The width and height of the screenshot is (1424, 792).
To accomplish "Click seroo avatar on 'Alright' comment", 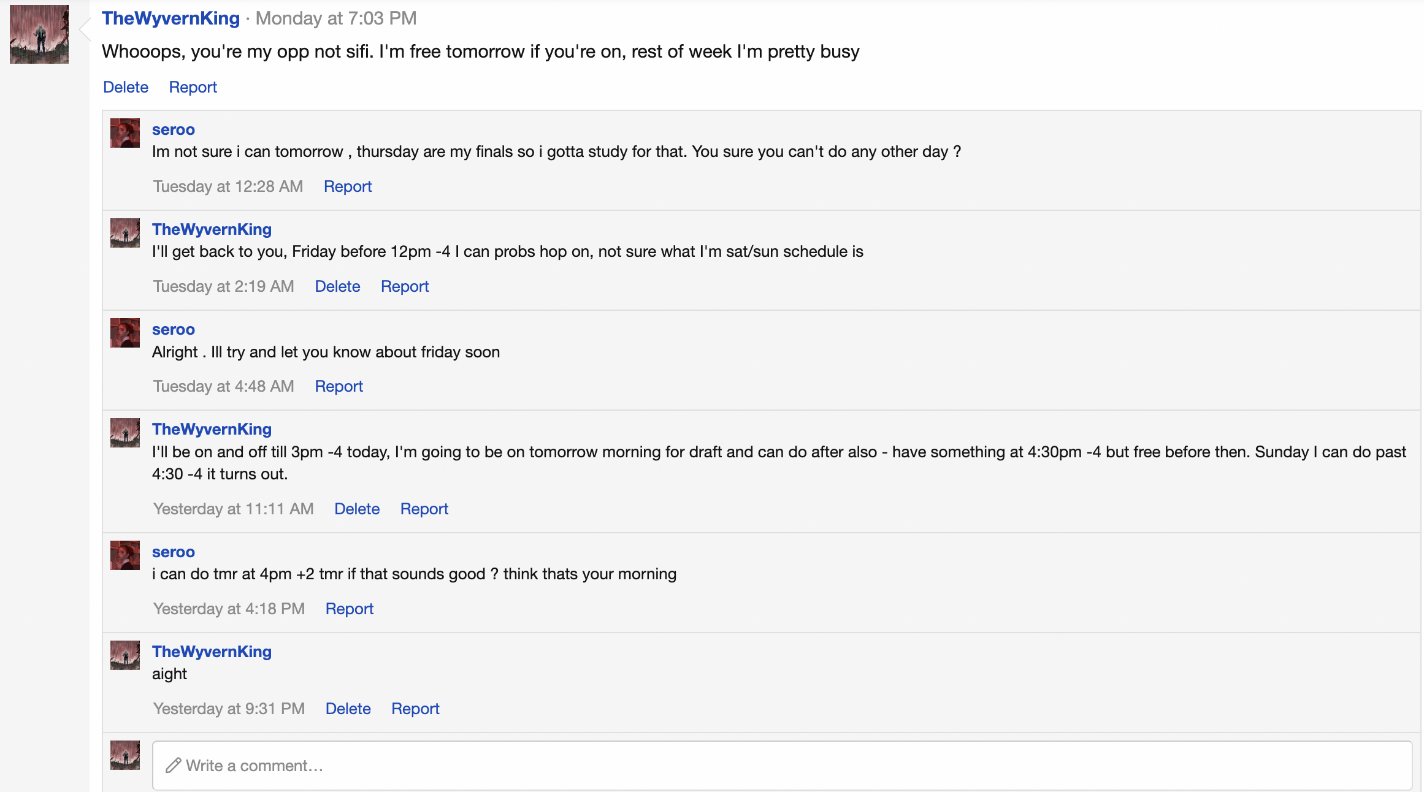I will click(125, 333).
